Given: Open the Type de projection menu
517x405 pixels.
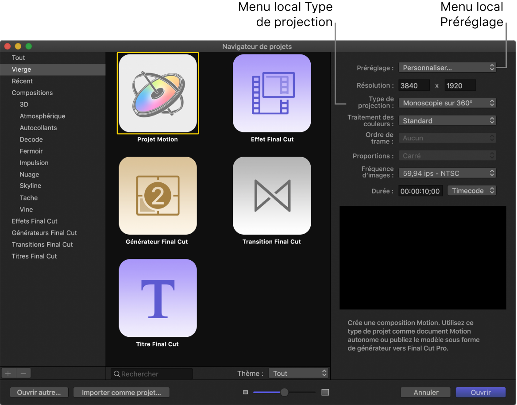Looking at the screenshot, I should pyautogui.click(x=447, y=103).
